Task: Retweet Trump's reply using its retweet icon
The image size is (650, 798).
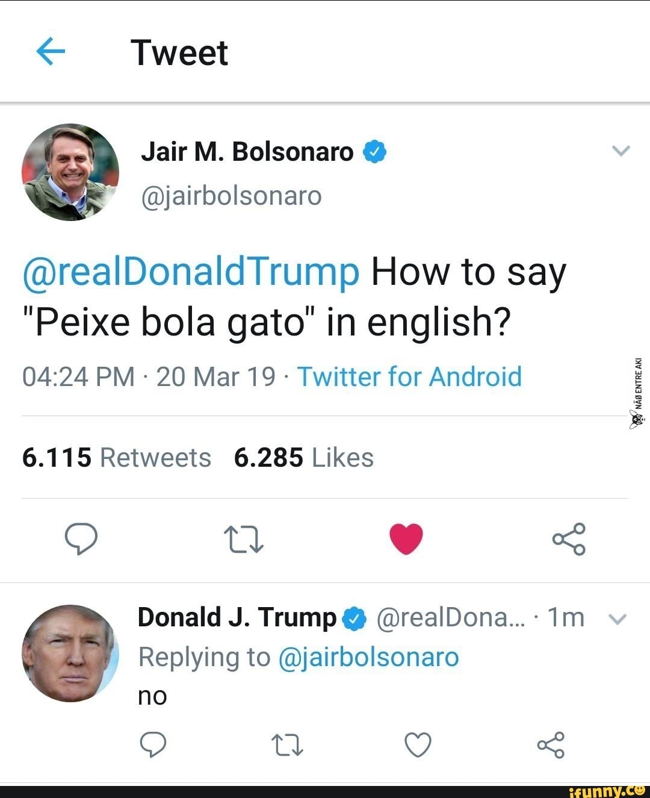Action: click(x=288, y=745)
